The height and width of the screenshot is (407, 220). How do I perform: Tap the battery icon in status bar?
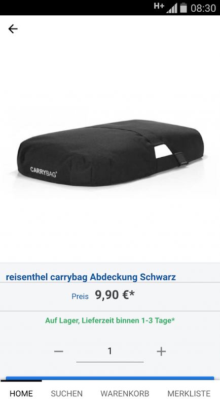[184, 8]
